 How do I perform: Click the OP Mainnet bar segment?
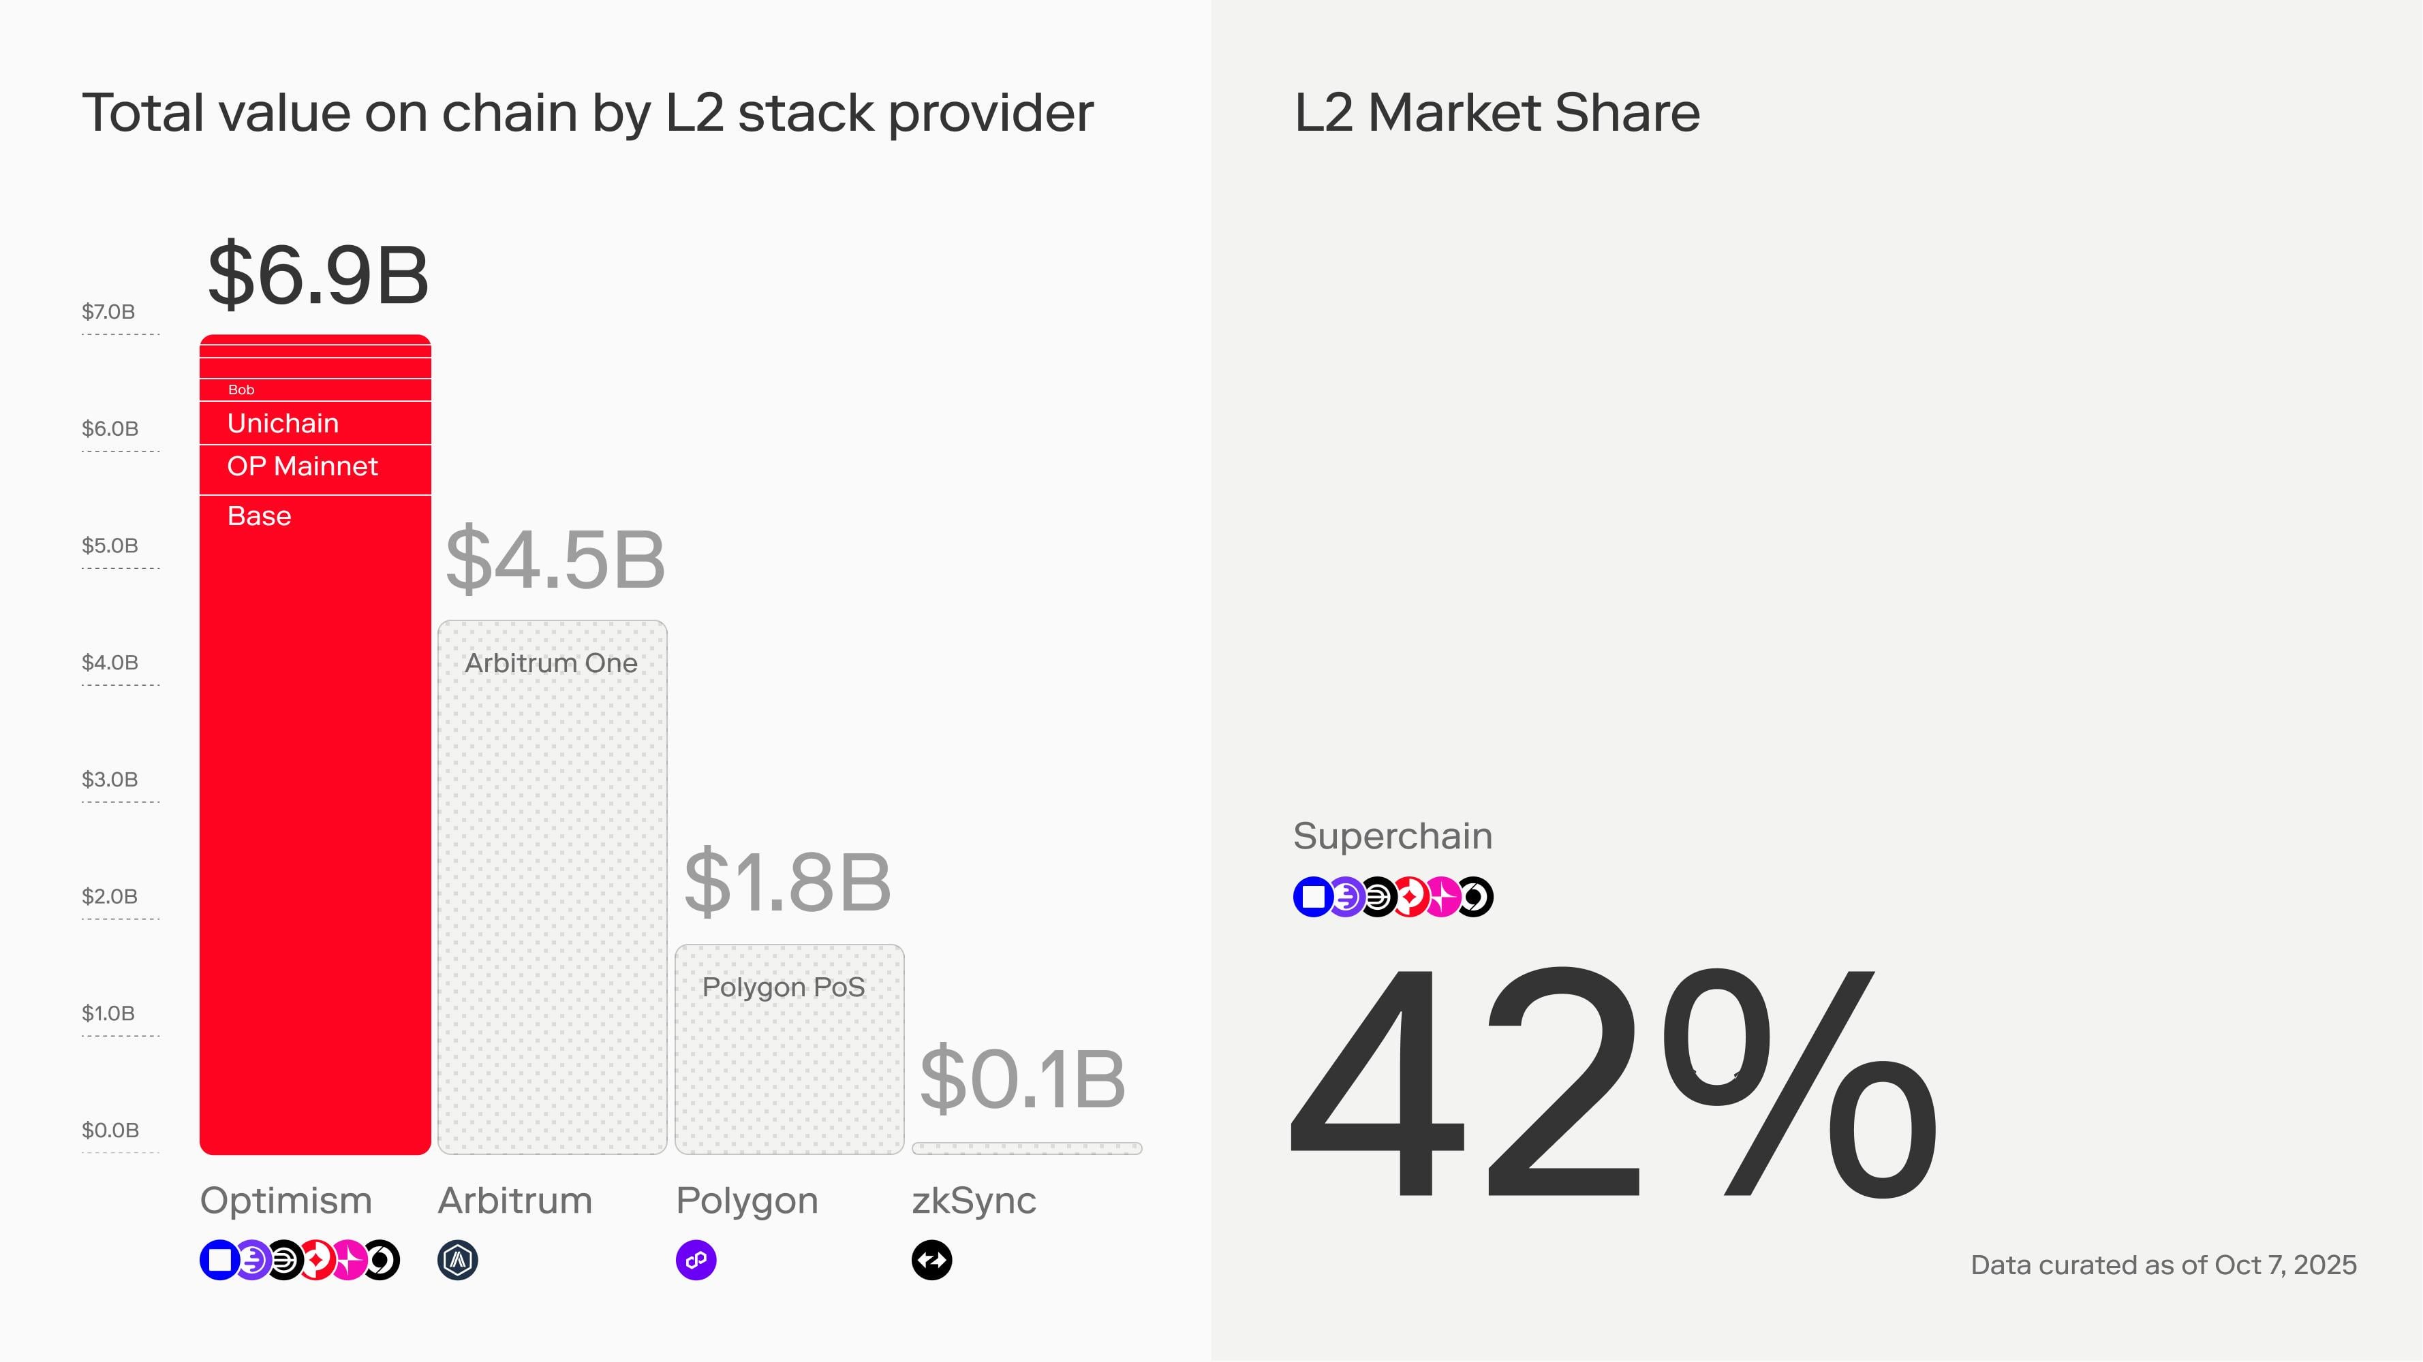click(x=315, y=469)
